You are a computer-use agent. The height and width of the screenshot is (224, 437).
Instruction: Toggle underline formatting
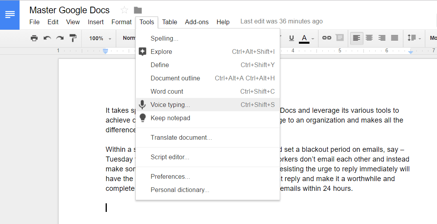[291, 38]
